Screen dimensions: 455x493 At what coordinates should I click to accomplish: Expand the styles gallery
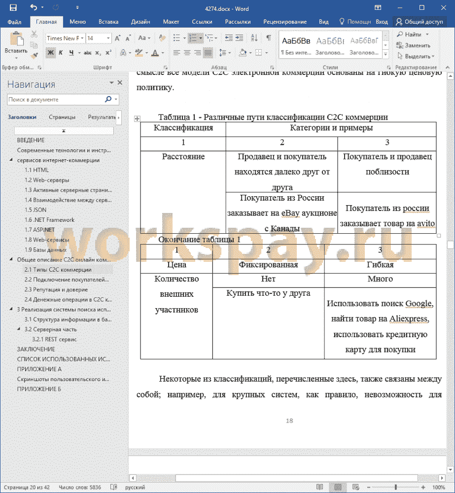385,54
